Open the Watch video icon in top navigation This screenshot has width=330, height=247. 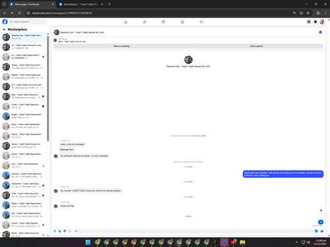point(163,22)
